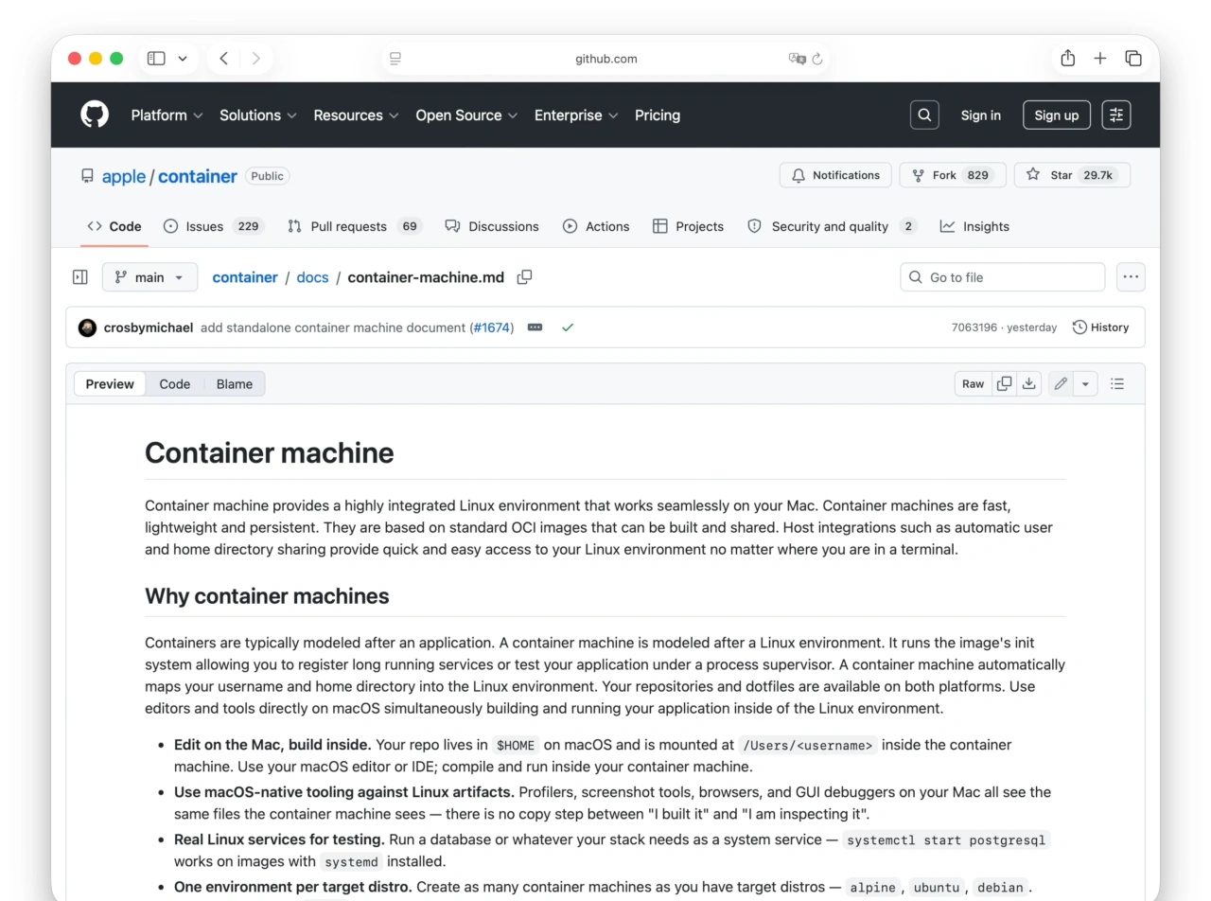Click the Sign up button
The image size is (1211, 901).
pos(1057,115)
